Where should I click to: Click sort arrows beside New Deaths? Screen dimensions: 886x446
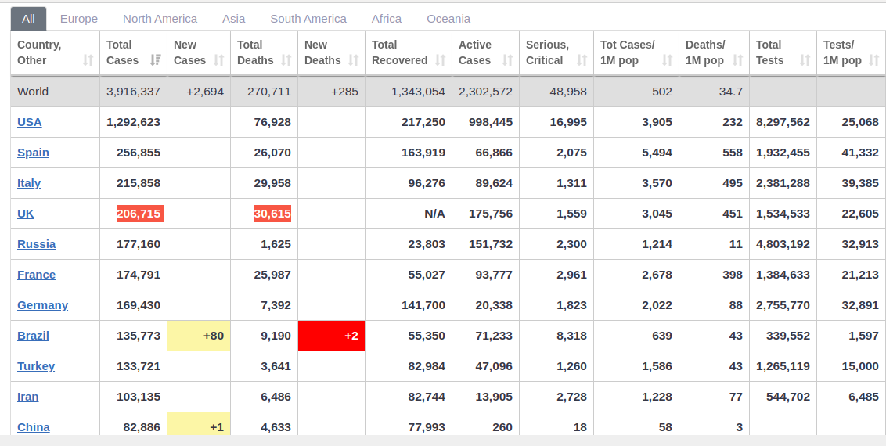click(353, 59)
